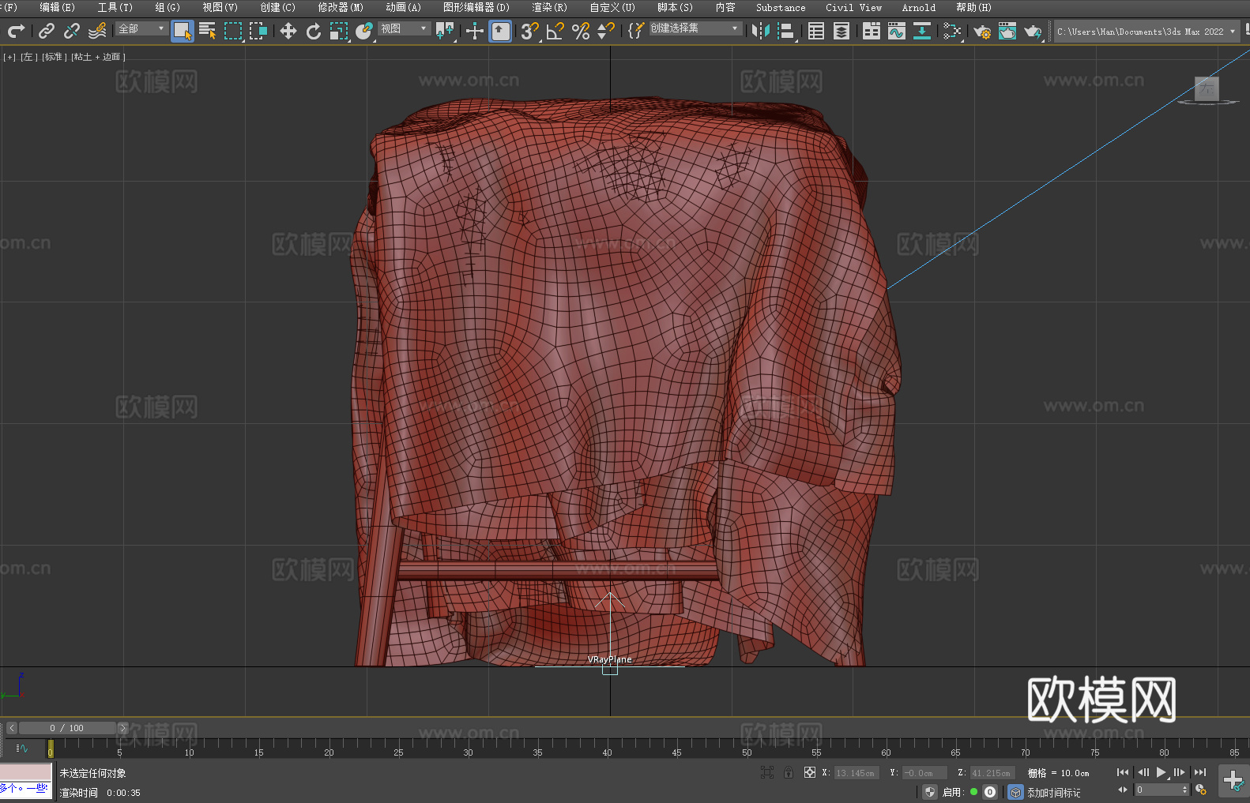
Task: Open the Scene Explorer toggle icon
Action: (816, 31)
